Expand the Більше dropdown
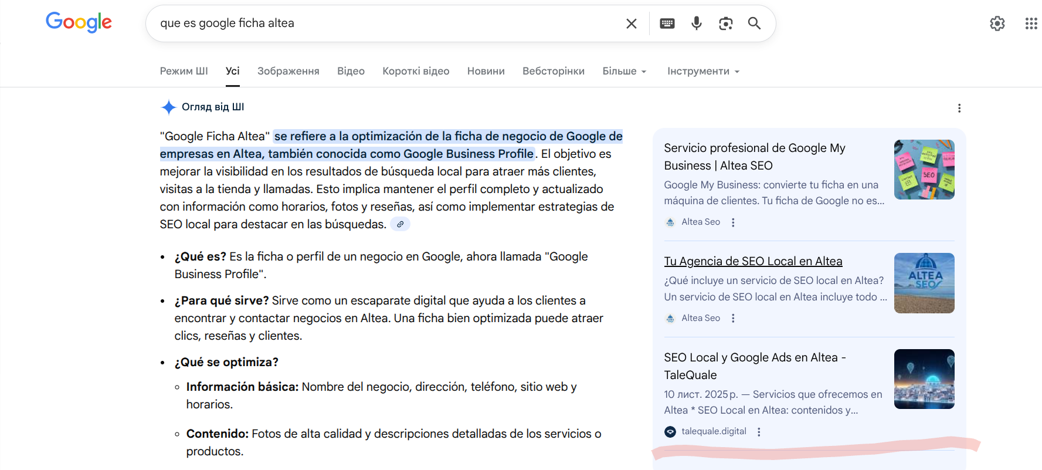 (624, 71)
